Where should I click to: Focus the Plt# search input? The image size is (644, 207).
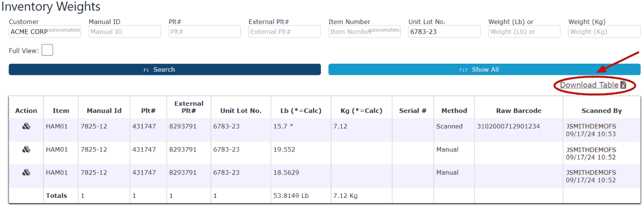[204, 32]
